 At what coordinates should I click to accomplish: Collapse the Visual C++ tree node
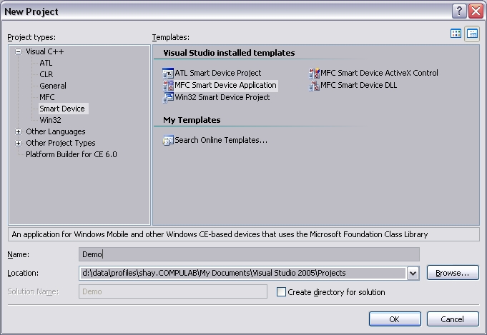pos(19,52)
